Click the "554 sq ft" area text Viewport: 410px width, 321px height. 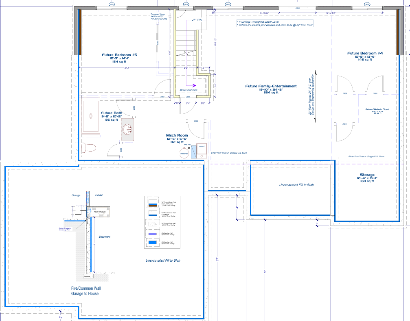(x=271, y=93)
